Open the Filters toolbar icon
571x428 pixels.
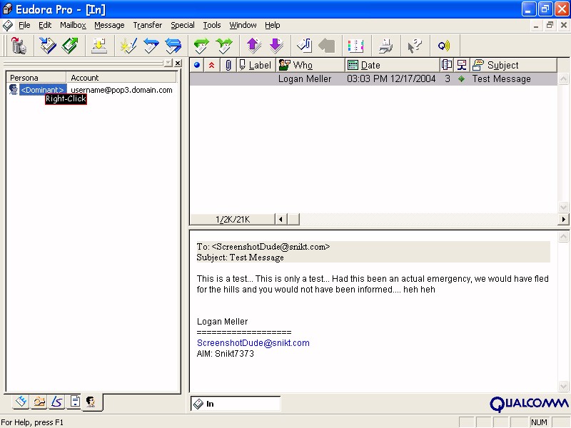(x=355, y=46)
